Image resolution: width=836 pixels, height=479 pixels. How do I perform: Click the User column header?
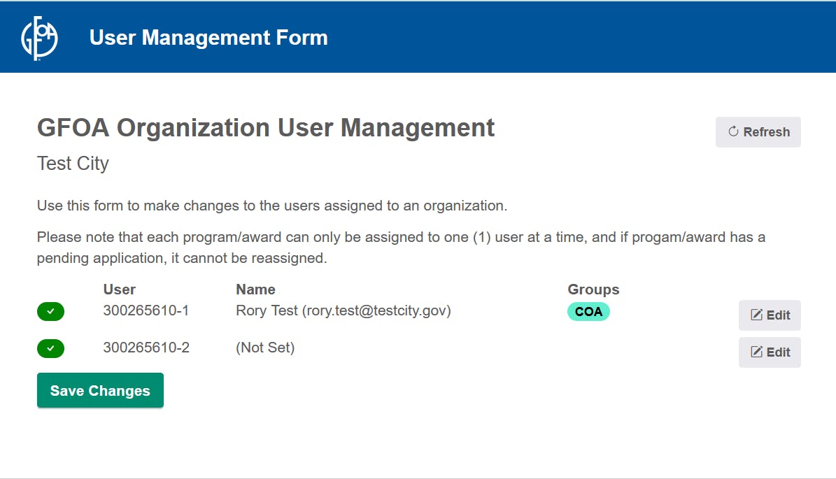(x=120, y=289)
